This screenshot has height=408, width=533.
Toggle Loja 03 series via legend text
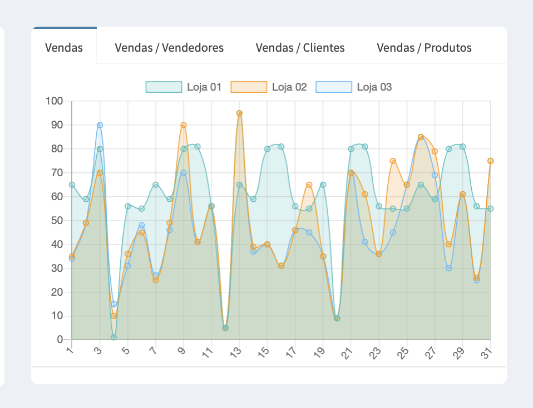point(374,87)
